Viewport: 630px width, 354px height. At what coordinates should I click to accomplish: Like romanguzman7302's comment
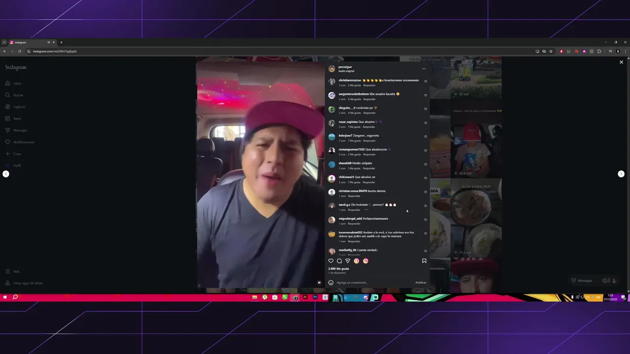[426, 150]
